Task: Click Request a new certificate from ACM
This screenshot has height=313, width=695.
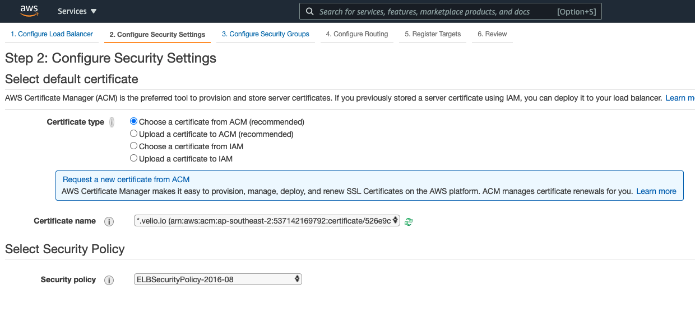Action: click(126, 179)
